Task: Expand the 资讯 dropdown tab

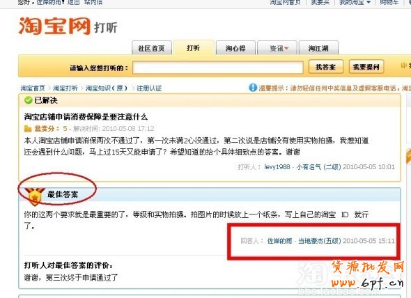Action: point(277,48)
